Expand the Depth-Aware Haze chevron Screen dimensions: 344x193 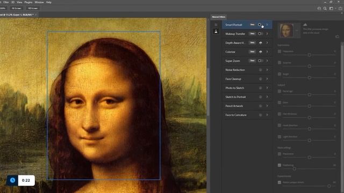pos(267,43)
